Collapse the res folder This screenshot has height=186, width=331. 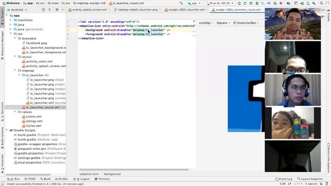pyautogui.click(x=10, y=34)
